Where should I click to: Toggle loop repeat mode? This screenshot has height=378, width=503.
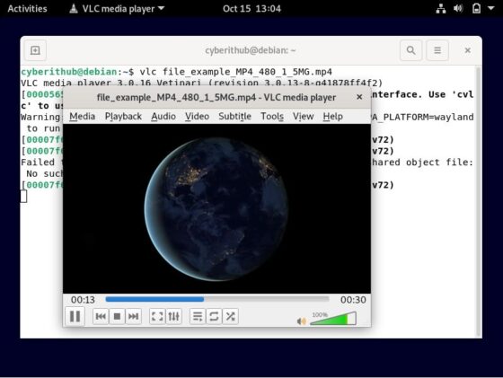point(214,316)
